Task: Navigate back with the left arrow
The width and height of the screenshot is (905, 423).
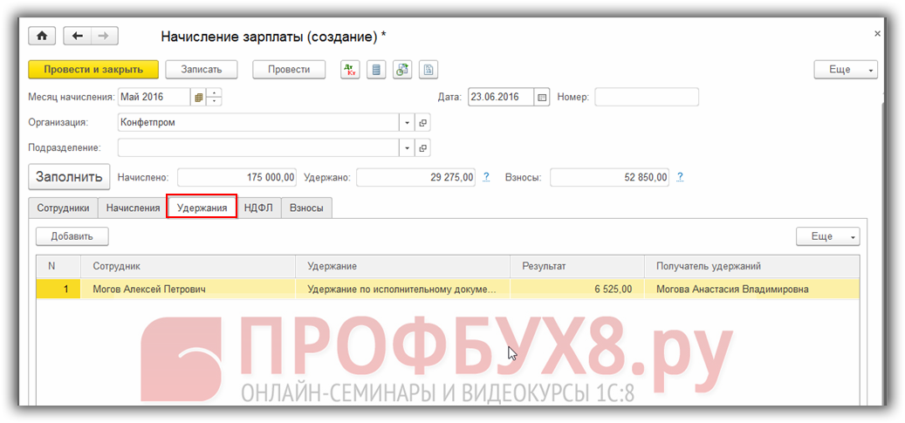Action: [x=78, y=36]
